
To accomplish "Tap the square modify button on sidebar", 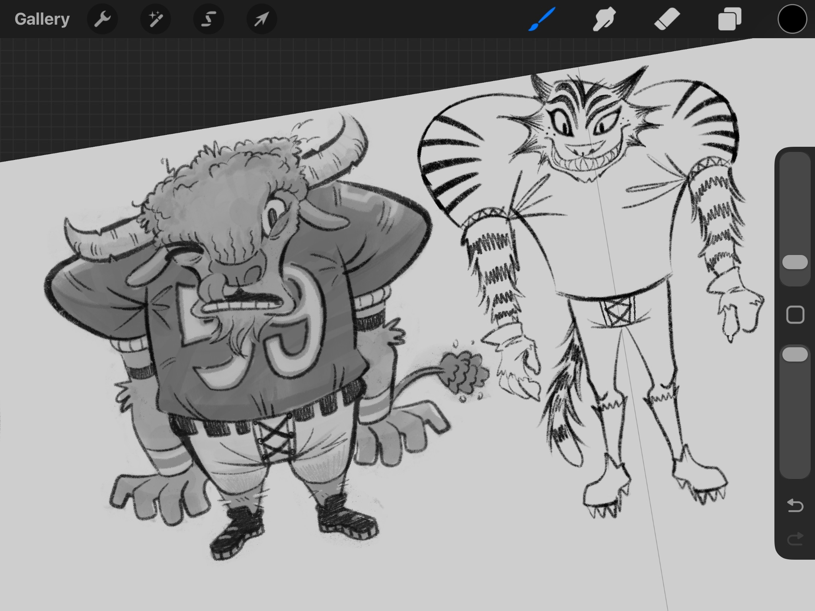I will click(x=795, y=315).
